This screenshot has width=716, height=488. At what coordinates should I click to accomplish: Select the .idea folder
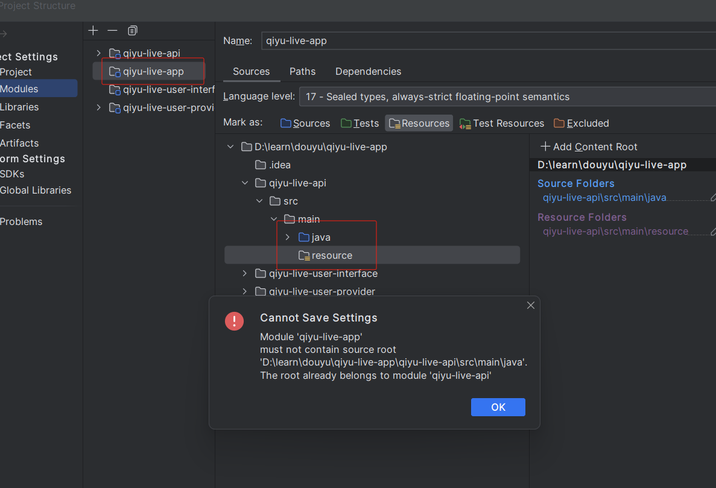click(273, 165)
